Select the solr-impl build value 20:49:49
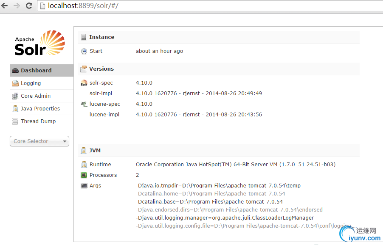 (x=199, y=94)
